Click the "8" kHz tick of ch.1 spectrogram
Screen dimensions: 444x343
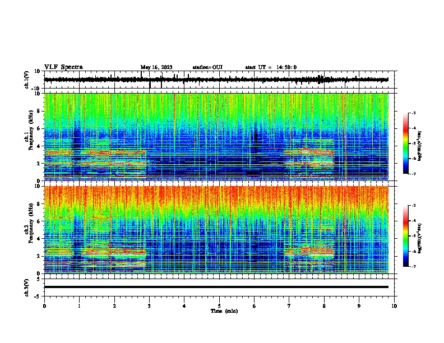tap(39, 111)
